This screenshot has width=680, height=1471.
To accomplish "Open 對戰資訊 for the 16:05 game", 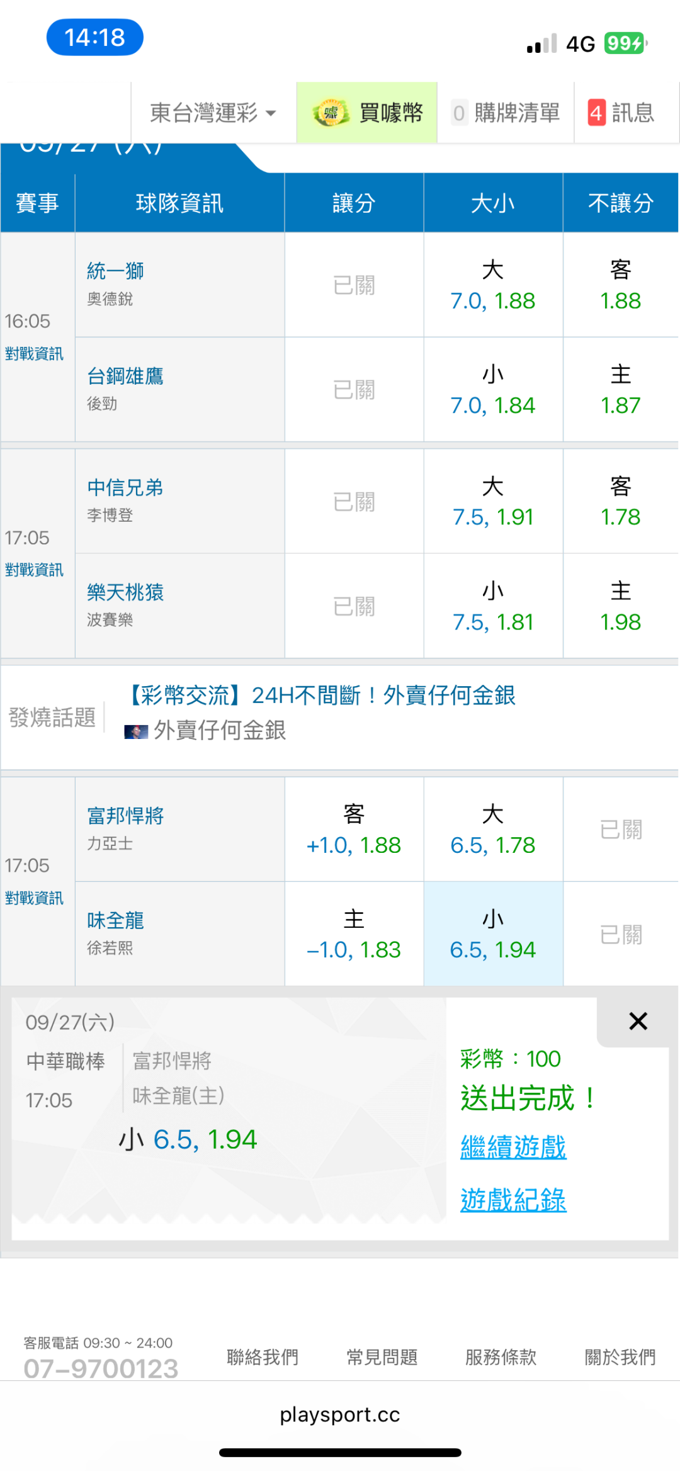I will point(34,354).
